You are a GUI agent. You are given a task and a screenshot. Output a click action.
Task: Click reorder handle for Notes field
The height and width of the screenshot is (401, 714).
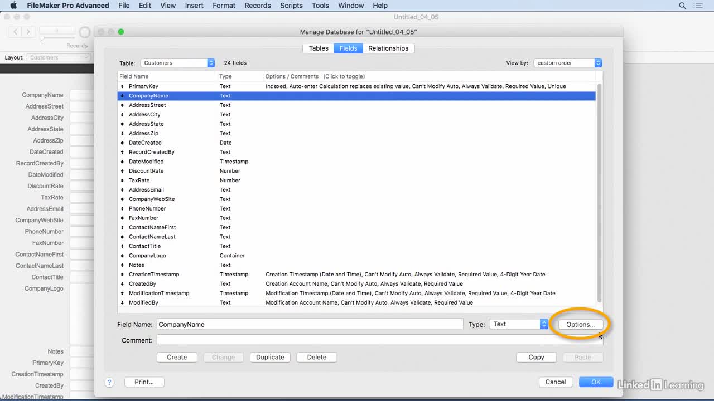(x=122, y=265)
